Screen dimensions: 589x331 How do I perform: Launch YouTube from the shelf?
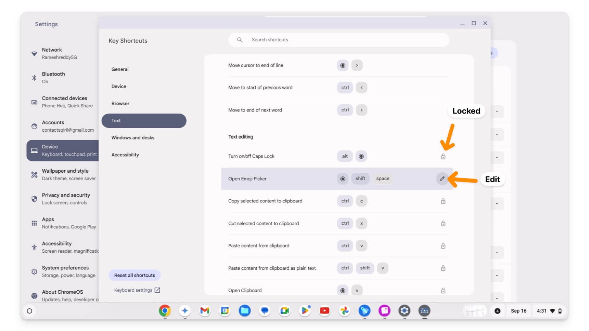pos(324,311)
